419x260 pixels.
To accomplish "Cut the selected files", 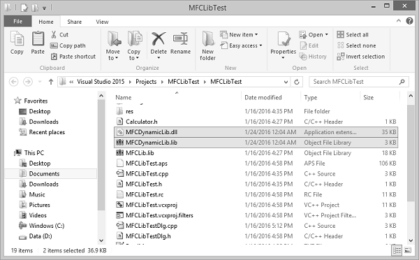I will [x=59, y=35].
